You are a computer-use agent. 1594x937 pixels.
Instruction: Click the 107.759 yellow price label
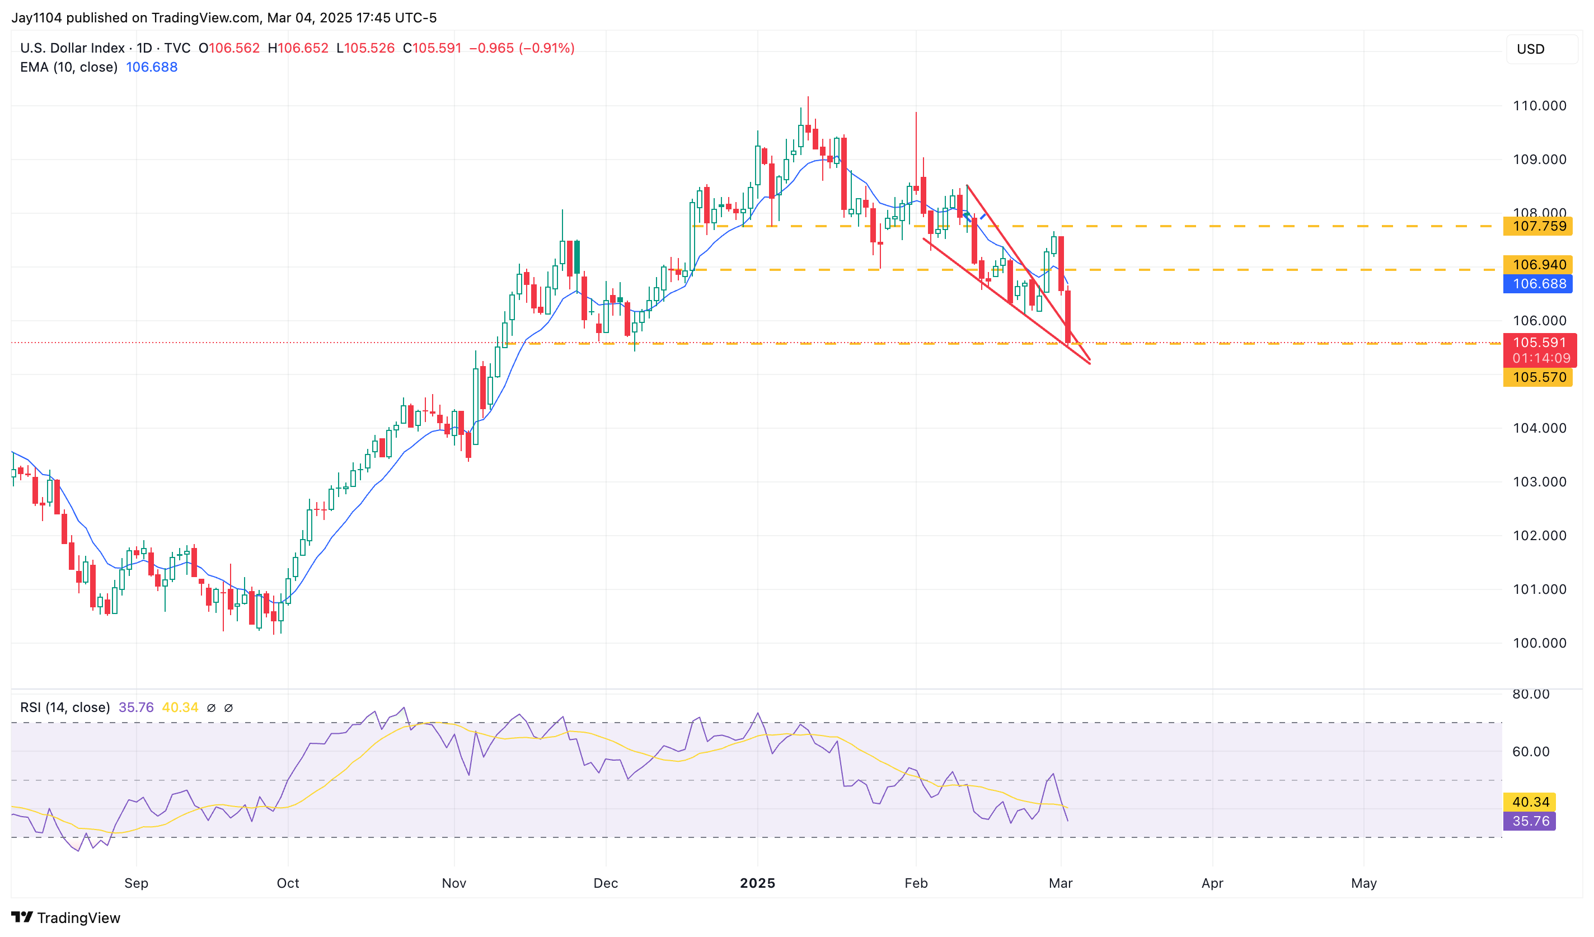tap(1539, 226)
